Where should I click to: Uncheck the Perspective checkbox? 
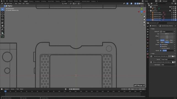click(161, 46)
